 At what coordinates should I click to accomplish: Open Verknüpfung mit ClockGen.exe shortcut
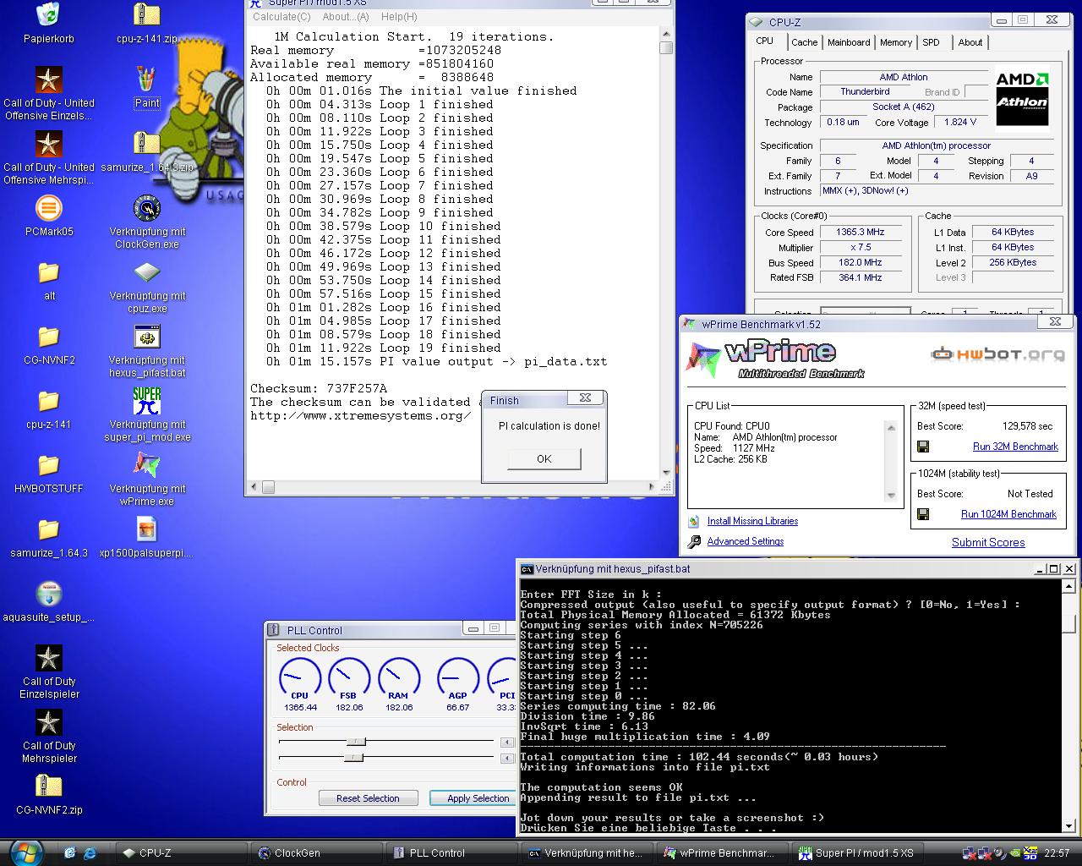[147, 222]
